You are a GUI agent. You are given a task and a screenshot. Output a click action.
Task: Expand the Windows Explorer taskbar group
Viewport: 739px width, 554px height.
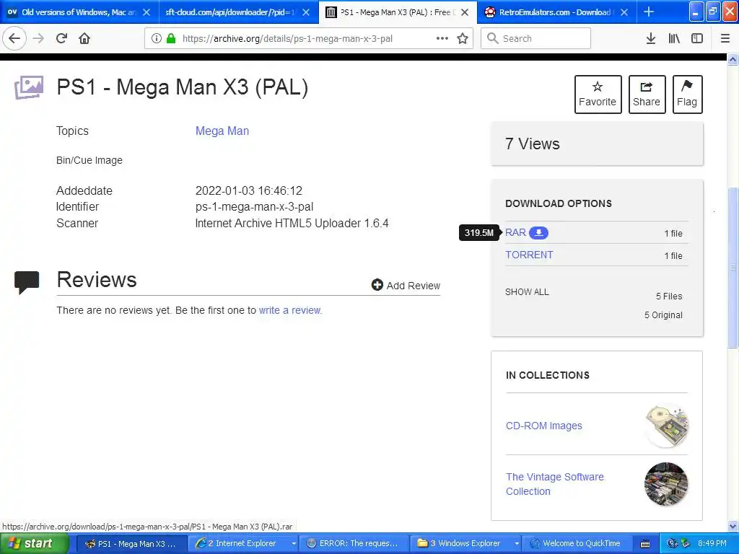click(517, 544)
